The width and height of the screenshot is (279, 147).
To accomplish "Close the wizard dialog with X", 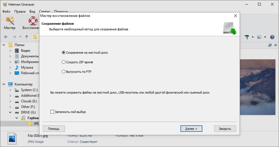I will [235, 16].
